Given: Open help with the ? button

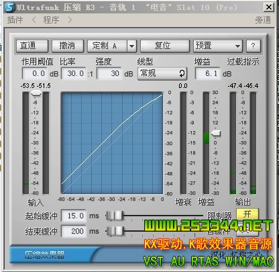Looking at the screenshot, I should 254,46.
